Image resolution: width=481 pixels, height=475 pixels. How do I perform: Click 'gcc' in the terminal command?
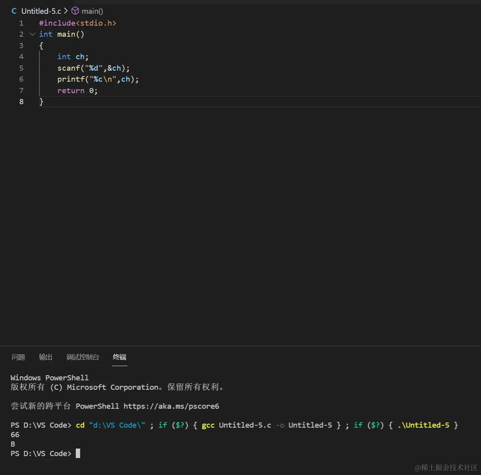tap(208, 425)
